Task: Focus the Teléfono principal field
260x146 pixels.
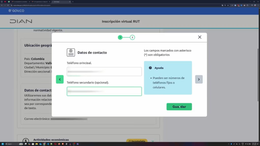Action: (104, 71)
